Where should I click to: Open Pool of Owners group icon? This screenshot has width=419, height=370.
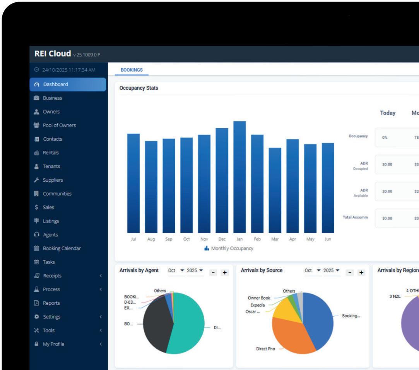[x=36, y=125]
